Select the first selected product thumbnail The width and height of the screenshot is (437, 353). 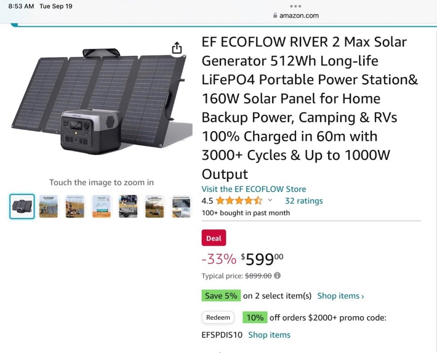22,207
